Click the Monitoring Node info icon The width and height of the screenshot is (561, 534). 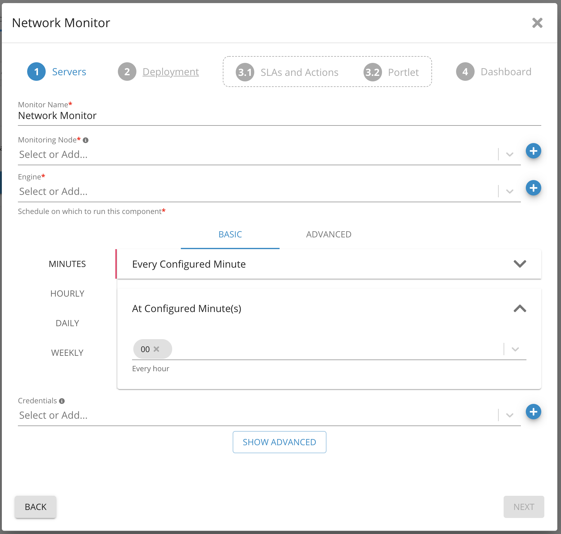[86, 140]
